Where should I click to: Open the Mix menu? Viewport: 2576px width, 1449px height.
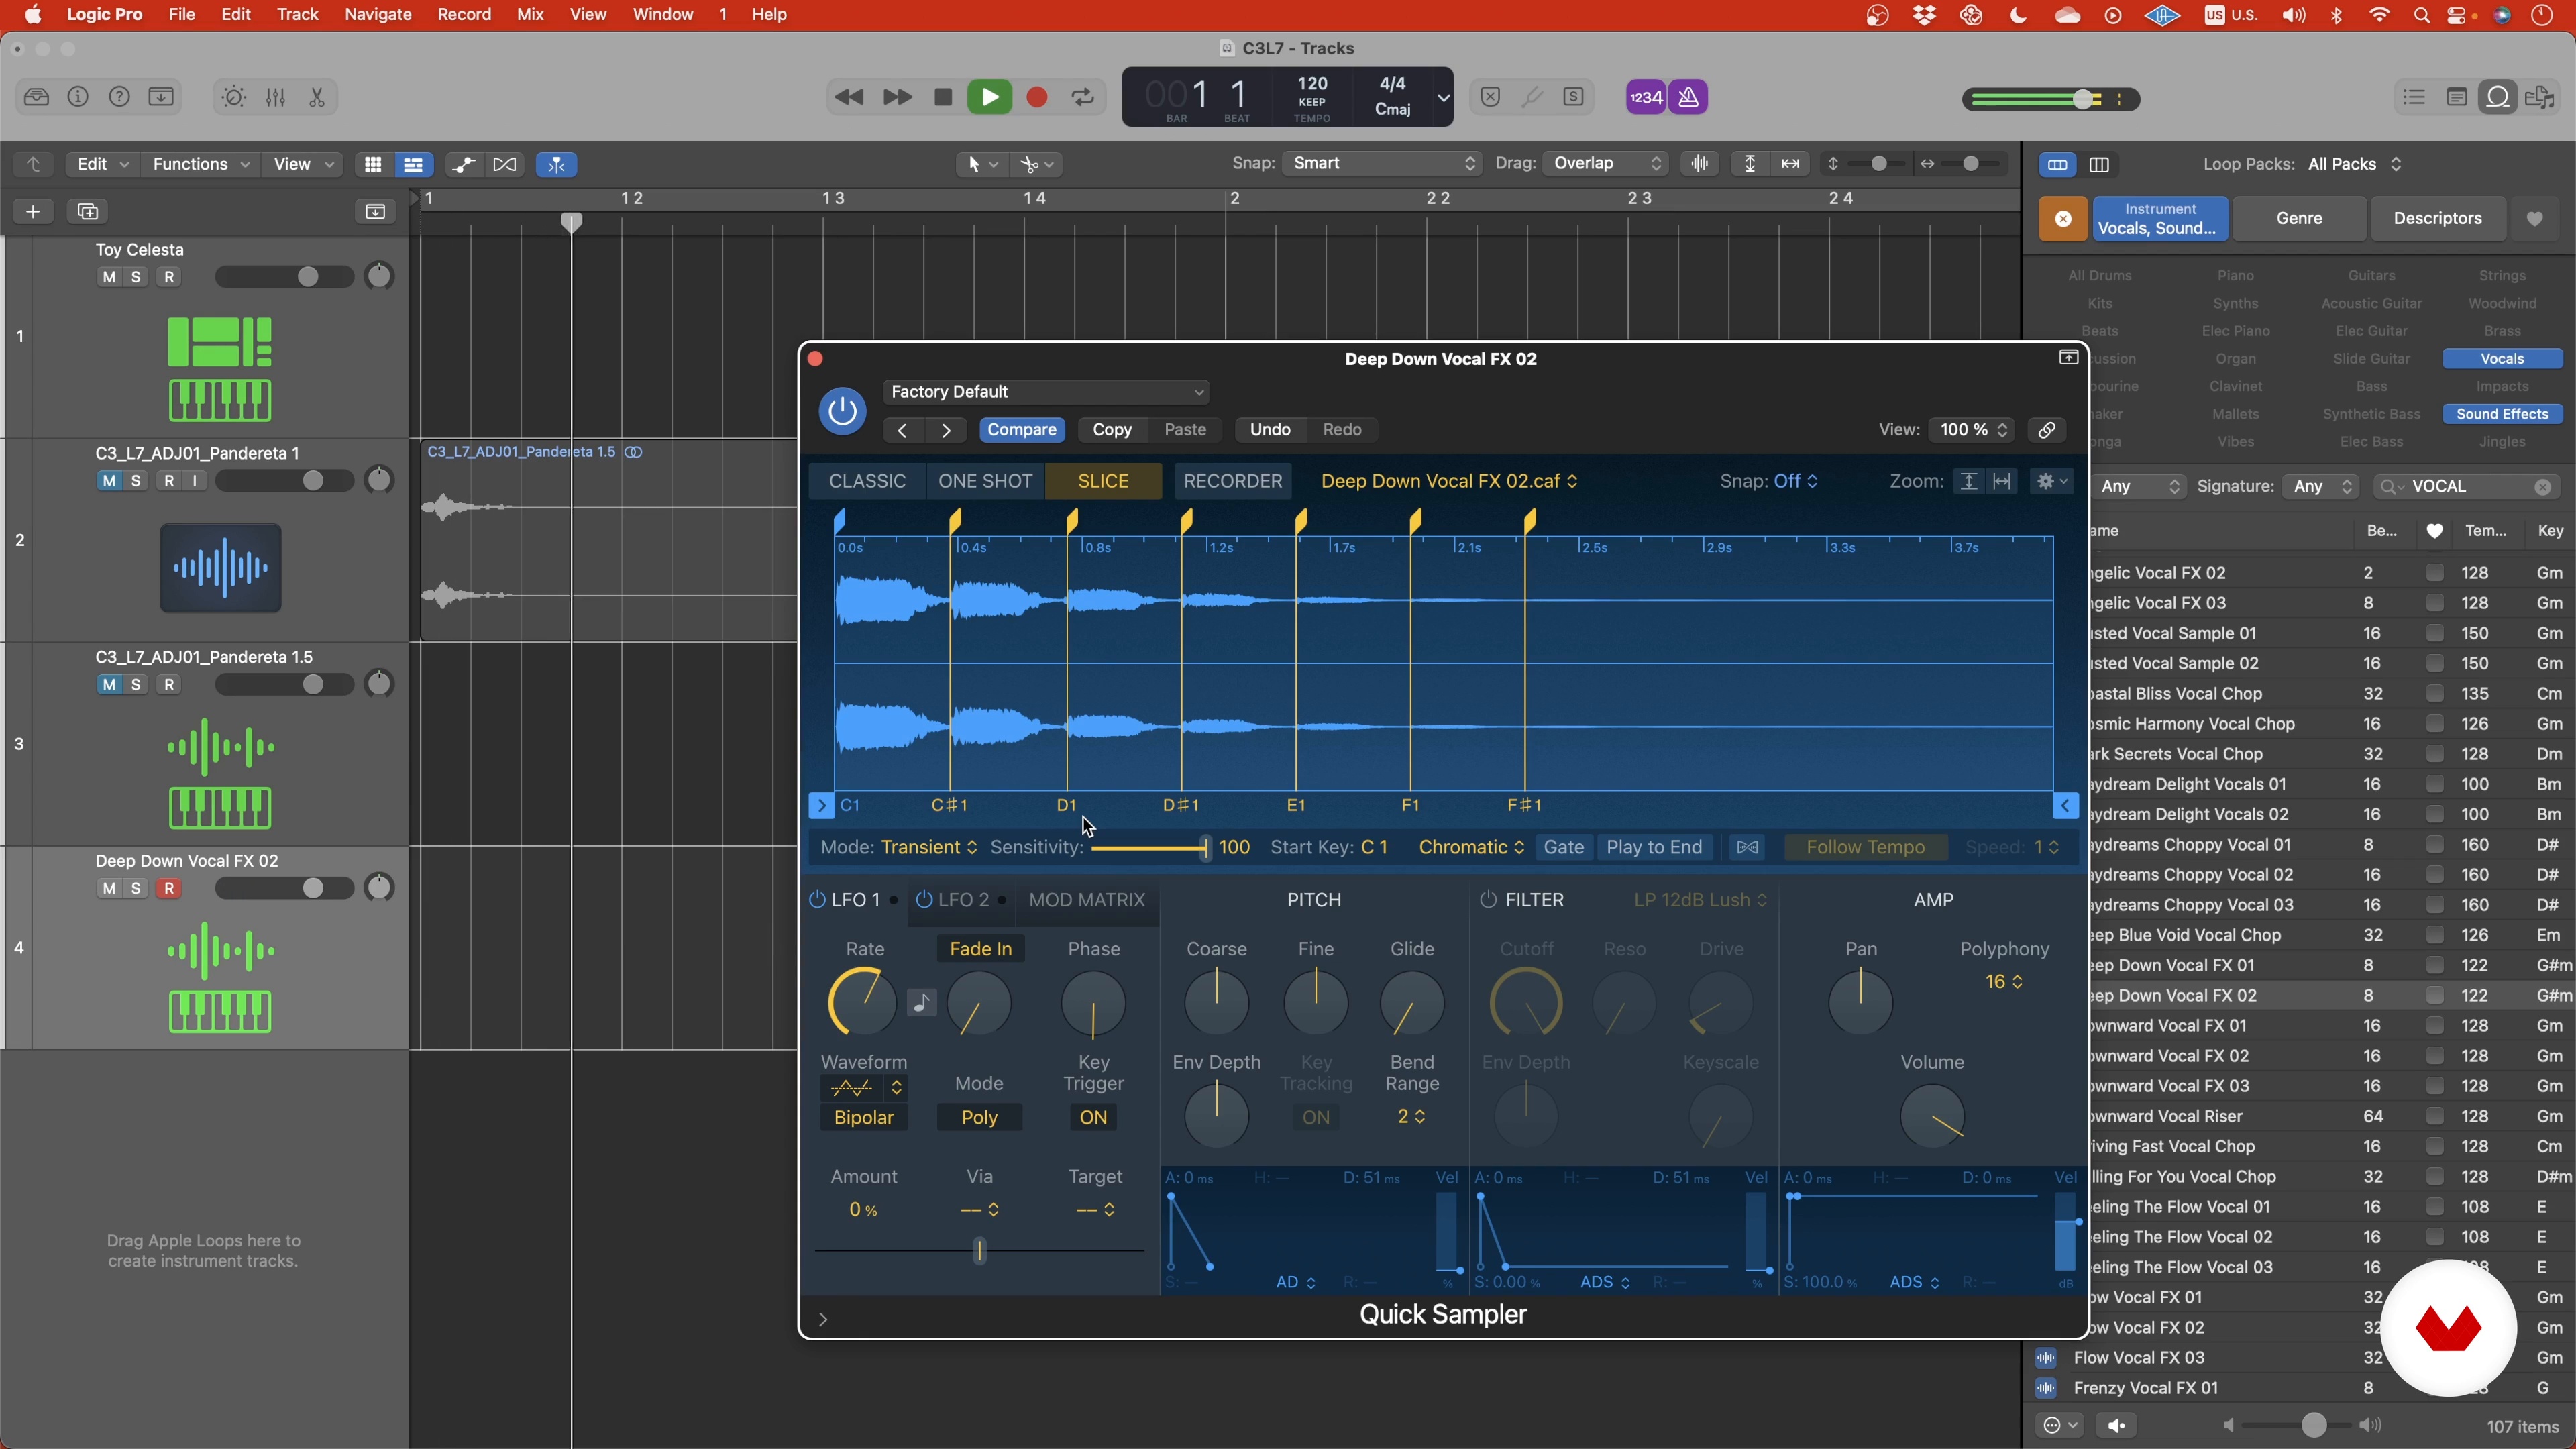tap(530, 15)
